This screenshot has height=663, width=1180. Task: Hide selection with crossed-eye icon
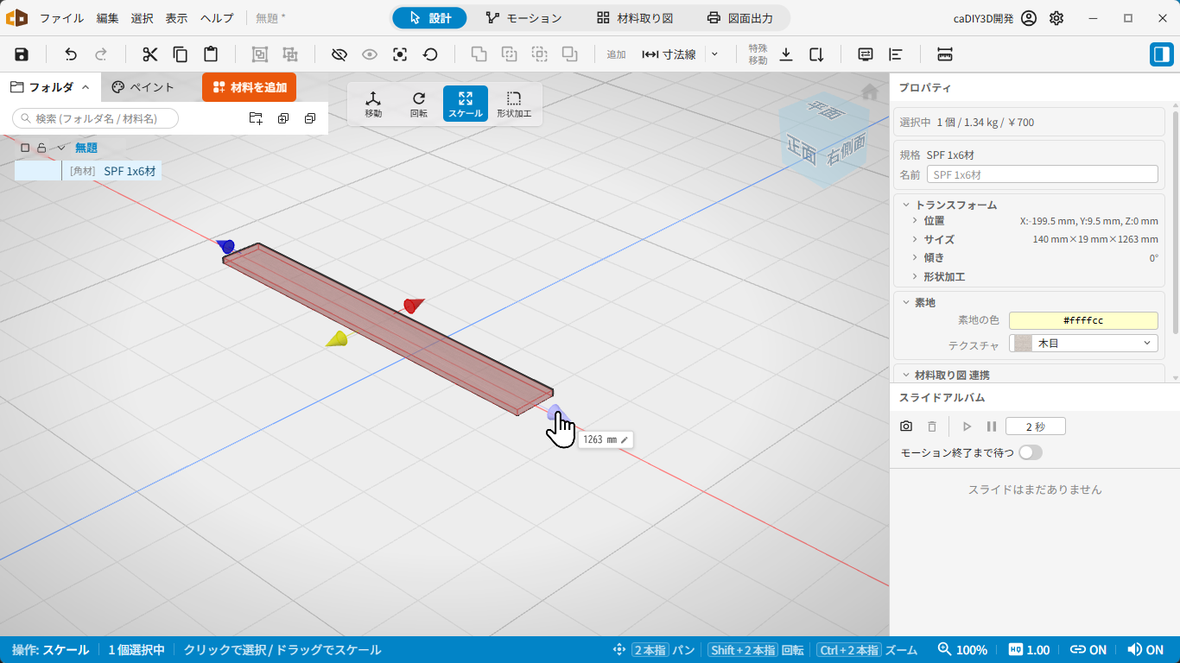pyautogui.click(x=339, y=54)
